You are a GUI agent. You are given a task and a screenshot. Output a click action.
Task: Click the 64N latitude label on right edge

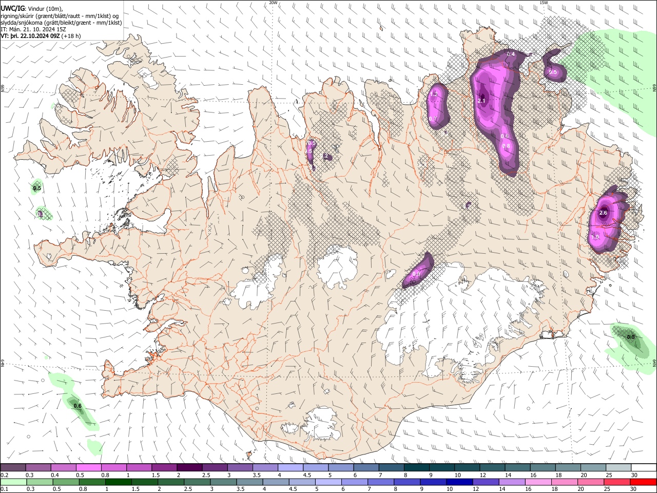[x=654, y=363]
